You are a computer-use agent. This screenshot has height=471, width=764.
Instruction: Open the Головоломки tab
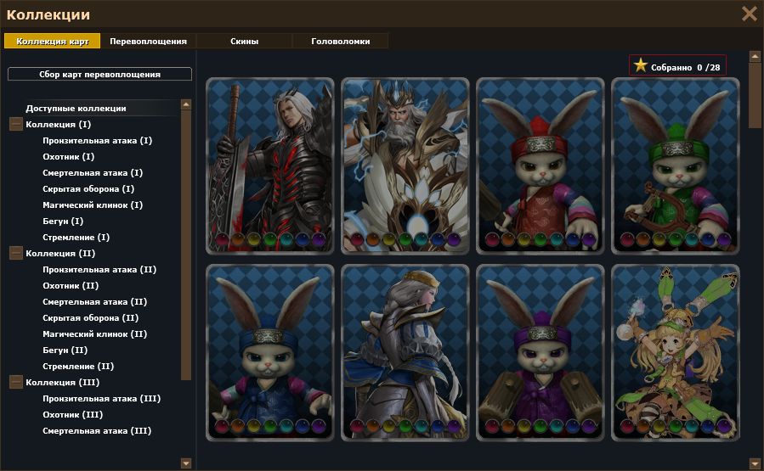click(340, 41)
